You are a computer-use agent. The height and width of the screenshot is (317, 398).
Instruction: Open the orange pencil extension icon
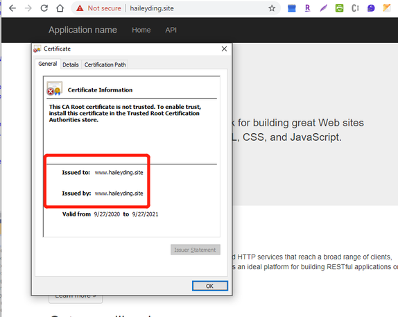387,8
